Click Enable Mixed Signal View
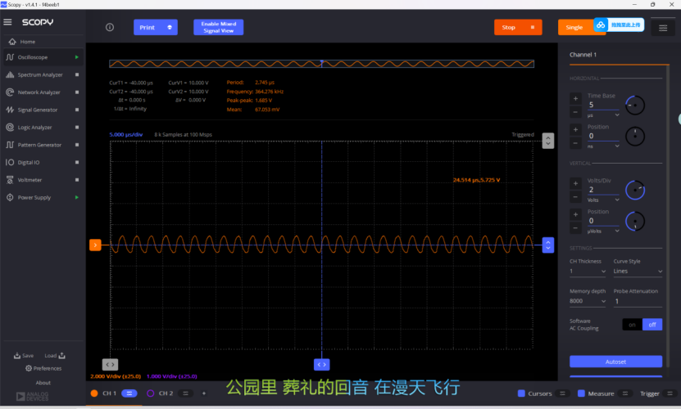The width and height of the screenshot is (681, 409). pos(219,27)
